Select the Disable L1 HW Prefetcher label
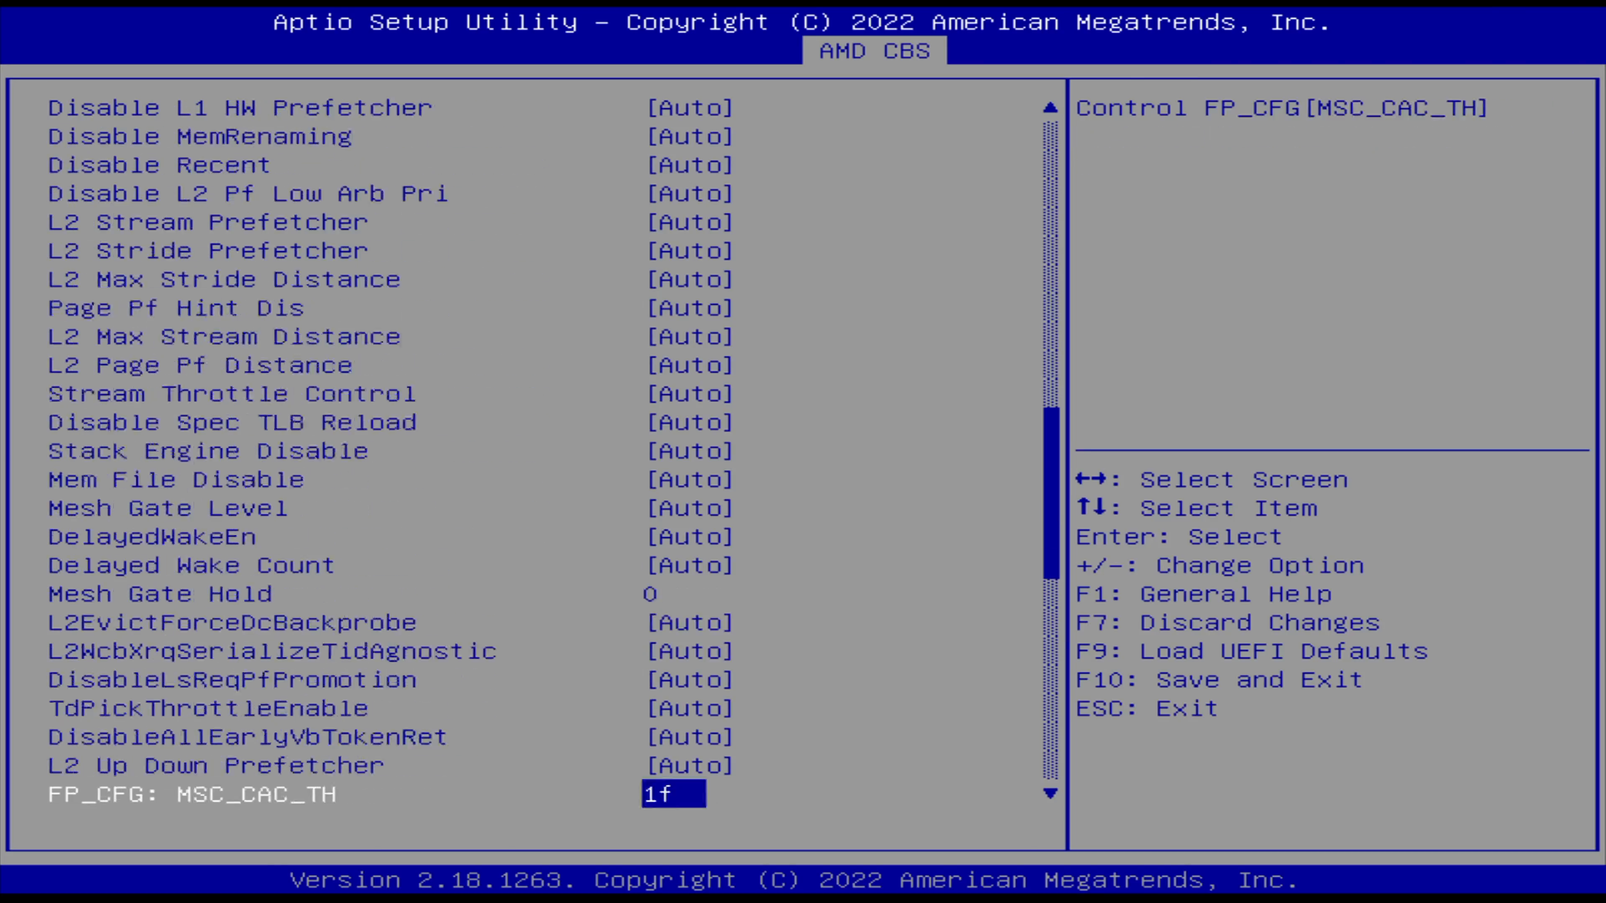This screenshot has width=1606, height=903. point(240,108)
